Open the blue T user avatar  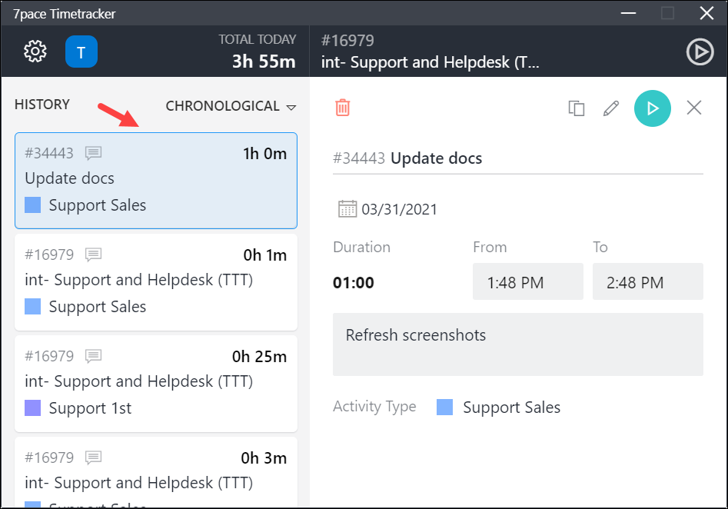coord(81,52)
